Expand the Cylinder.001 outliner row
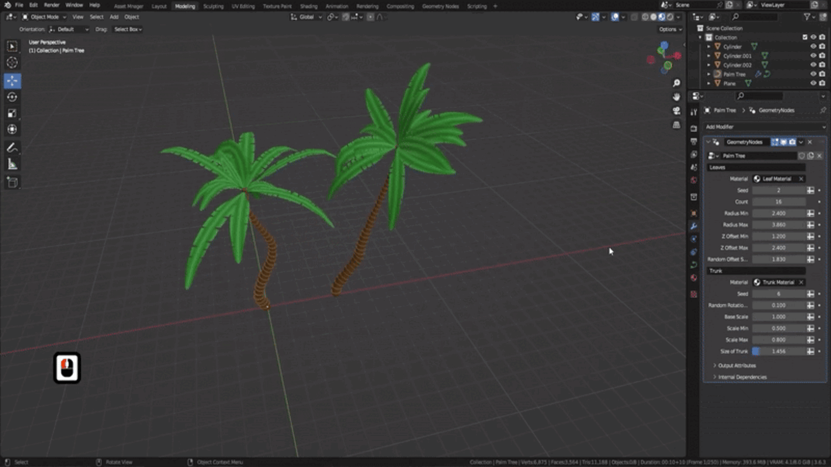Viewport: 831px width, 467px height. [709, 56]
